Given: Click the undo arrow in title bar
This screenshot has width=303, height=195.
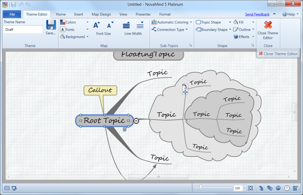Looking at the screenshot, I should (x=21, y=4).
